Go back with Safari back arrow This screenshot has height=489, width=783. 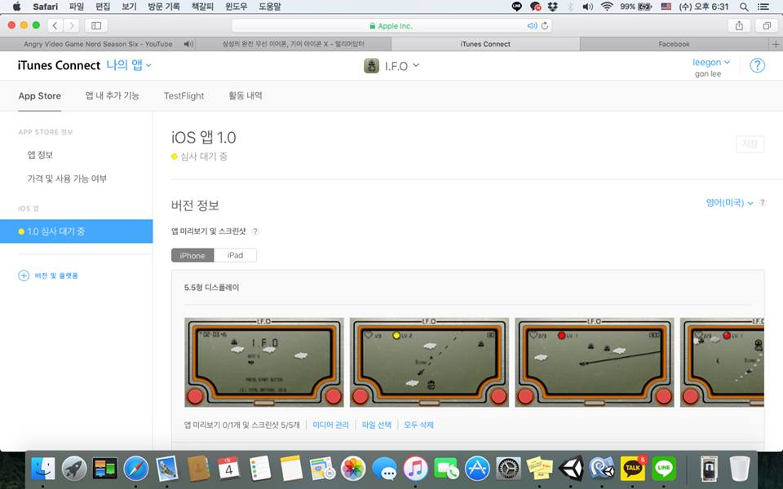click(55, 25)
